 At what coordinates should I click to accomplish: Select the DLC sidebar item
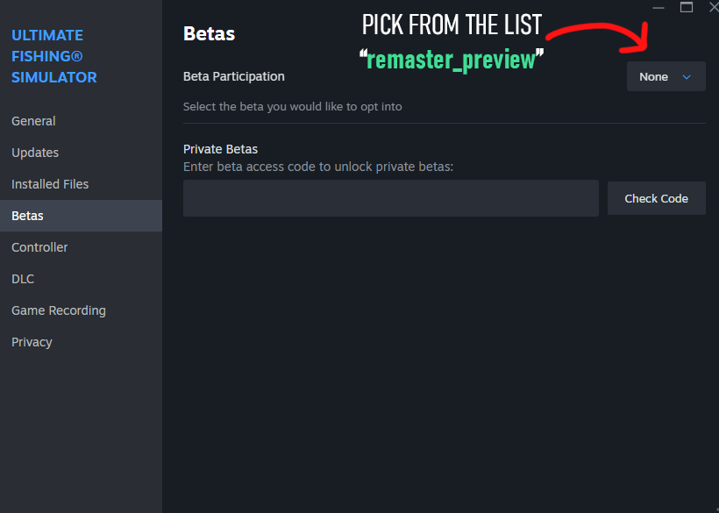point(23,279)
